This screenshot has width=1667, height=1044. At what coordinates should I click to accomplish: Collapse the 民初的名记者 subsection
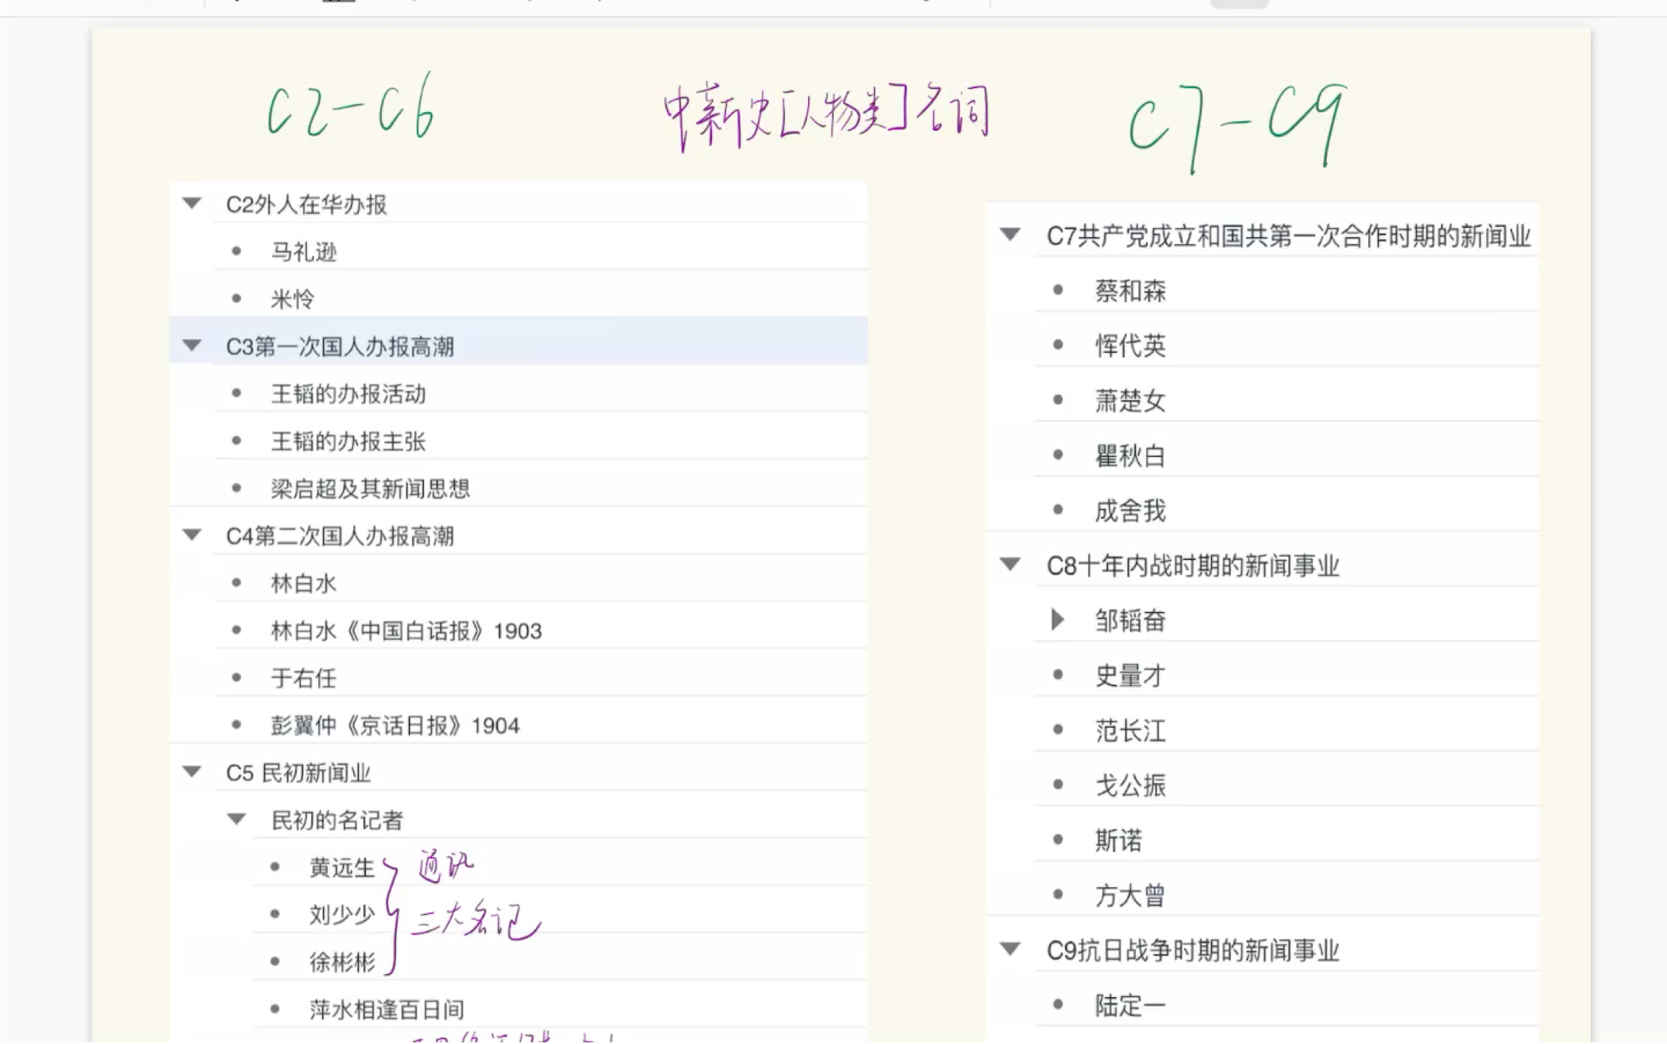click(x=237, y=819)
